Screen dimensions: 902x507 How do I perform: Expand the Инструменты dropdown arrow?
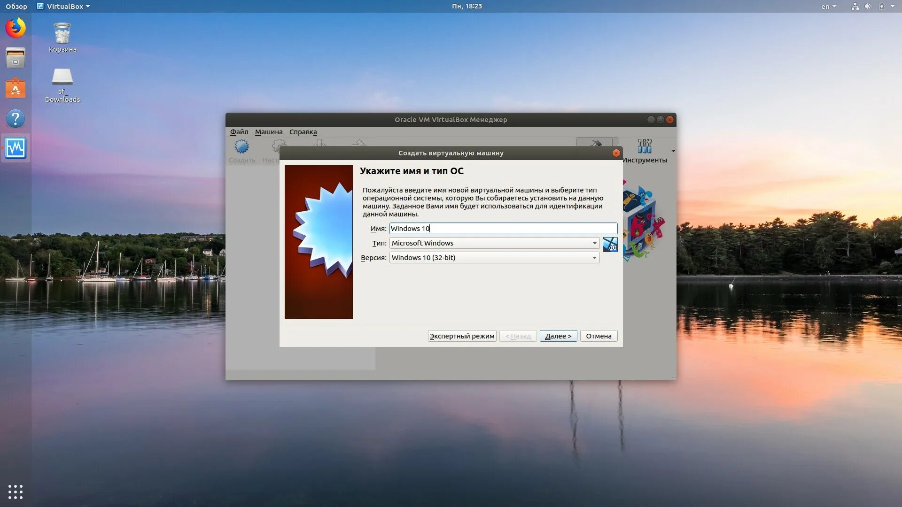(673, 151)
